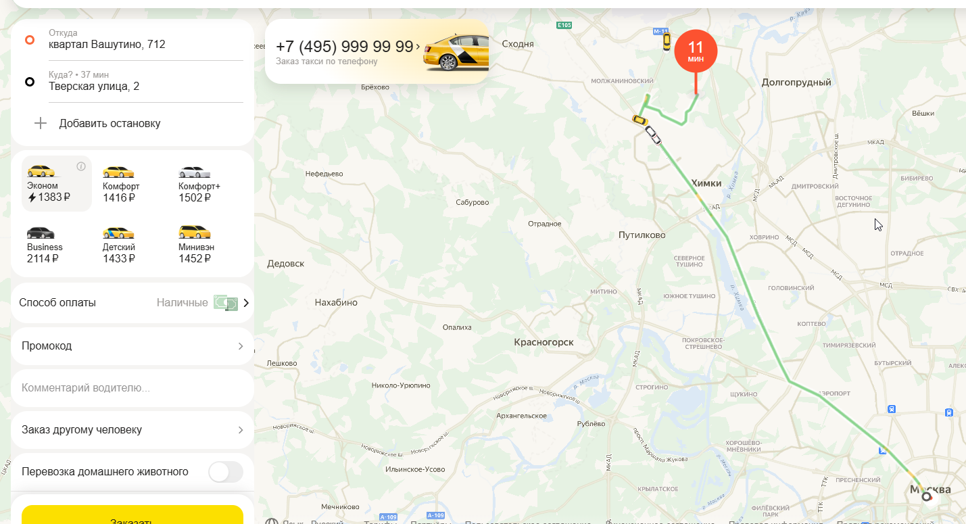The image size is (966, 524).
Task: Expand the Способ оплаты payment chevron
Action: (246, 303)
